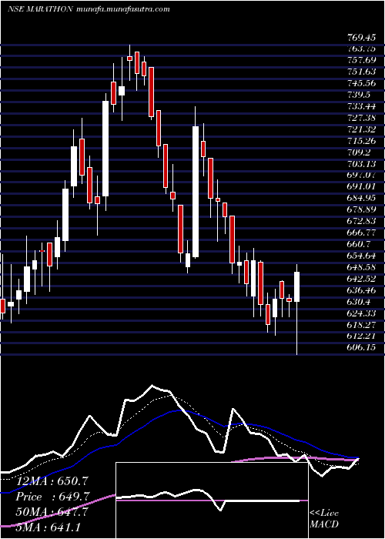Click inside the Live MACD inset chart
The image size is (385, 539).
point(212,500)
